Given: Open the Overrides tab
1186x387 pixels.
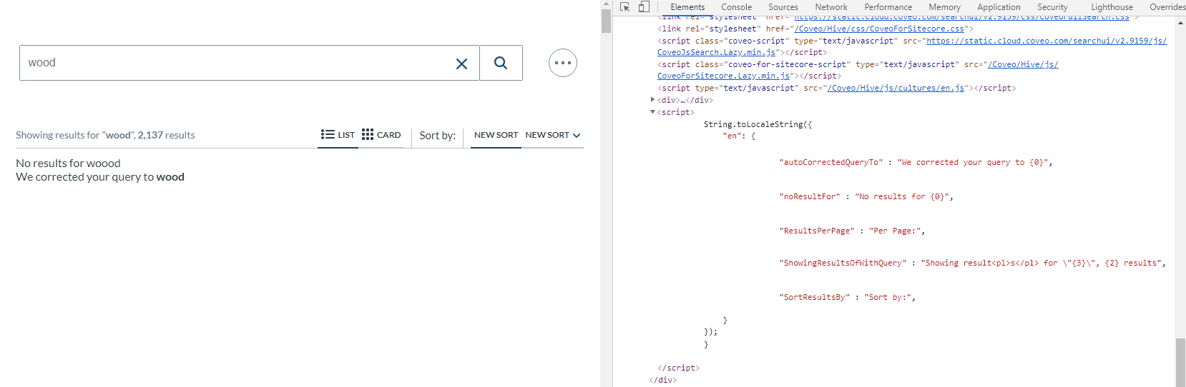Looking at the screenshot, I should pos(1167,7).
